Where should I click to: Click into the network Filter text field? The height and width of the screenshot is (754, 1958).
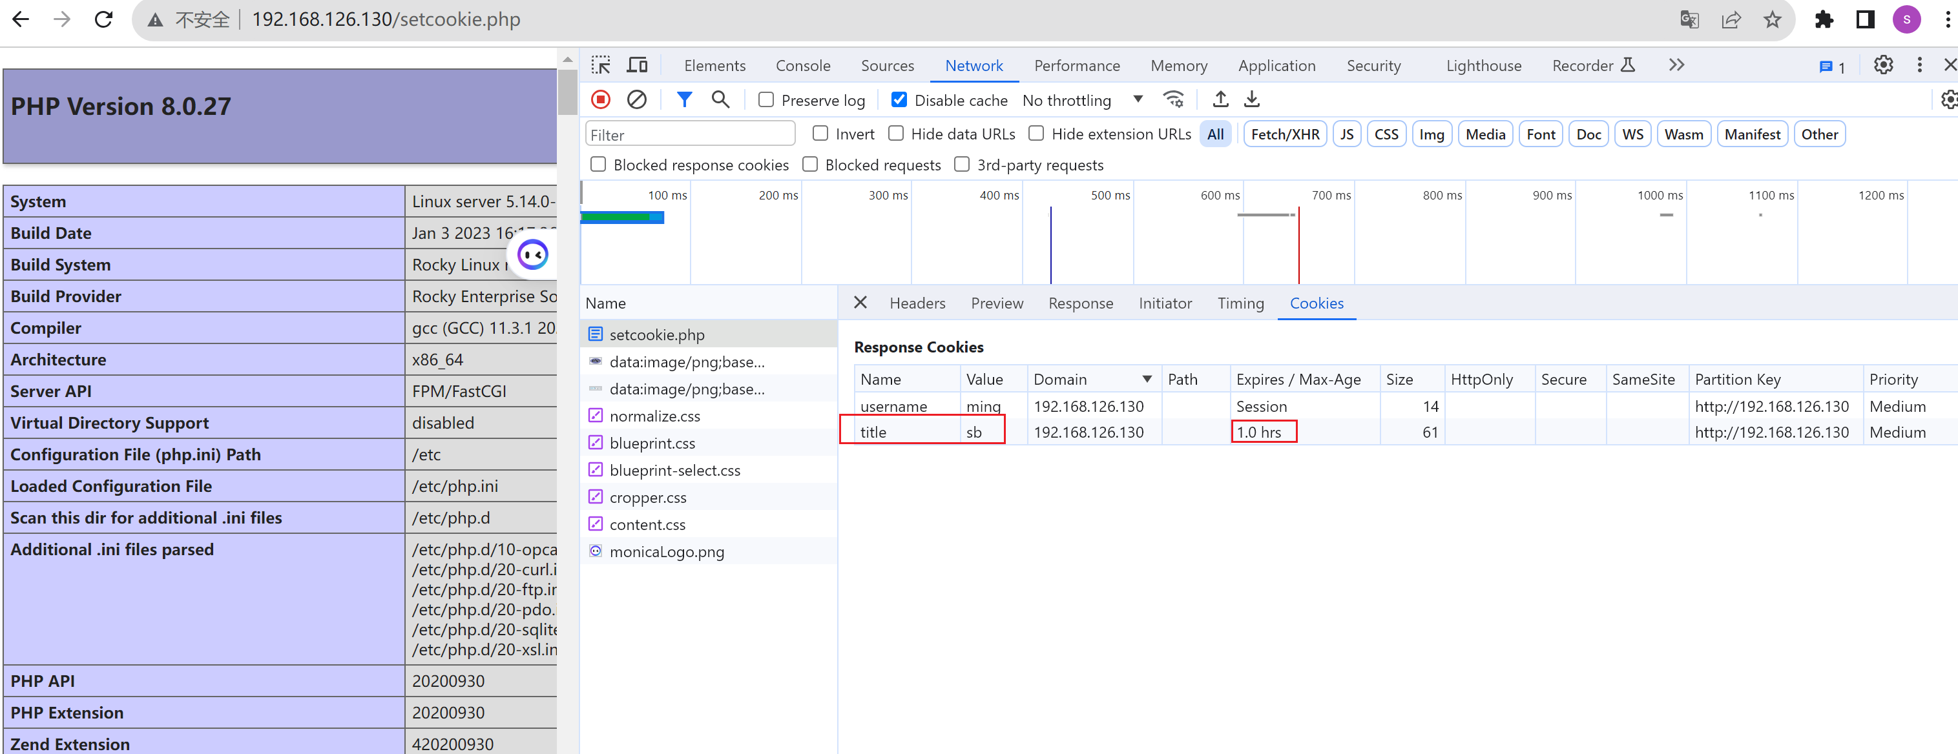pos(690,134)
